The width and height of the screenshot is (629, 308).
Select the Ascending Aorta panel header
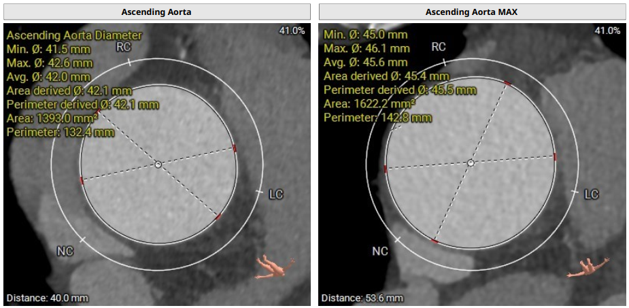(156, 12)
